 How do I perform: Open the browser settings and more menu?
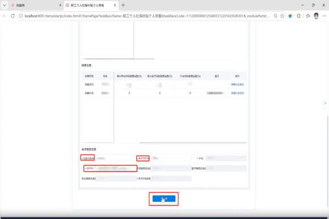[324, 16]
